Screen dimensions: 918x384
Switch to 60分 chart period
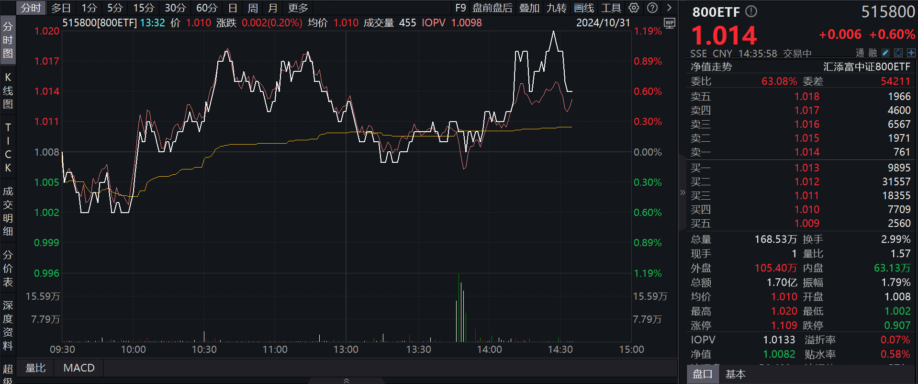207,8
